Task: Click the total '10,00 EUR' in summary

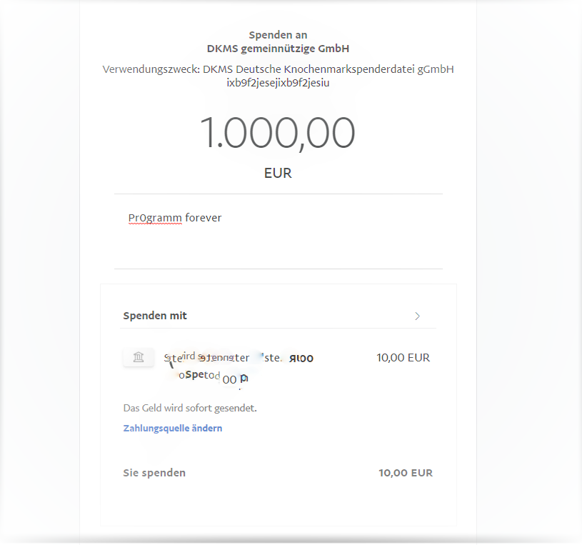Action: coord(406,473)
